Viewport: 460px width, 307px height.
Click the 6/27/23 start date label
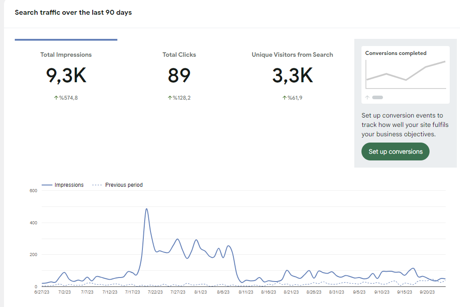42,292
